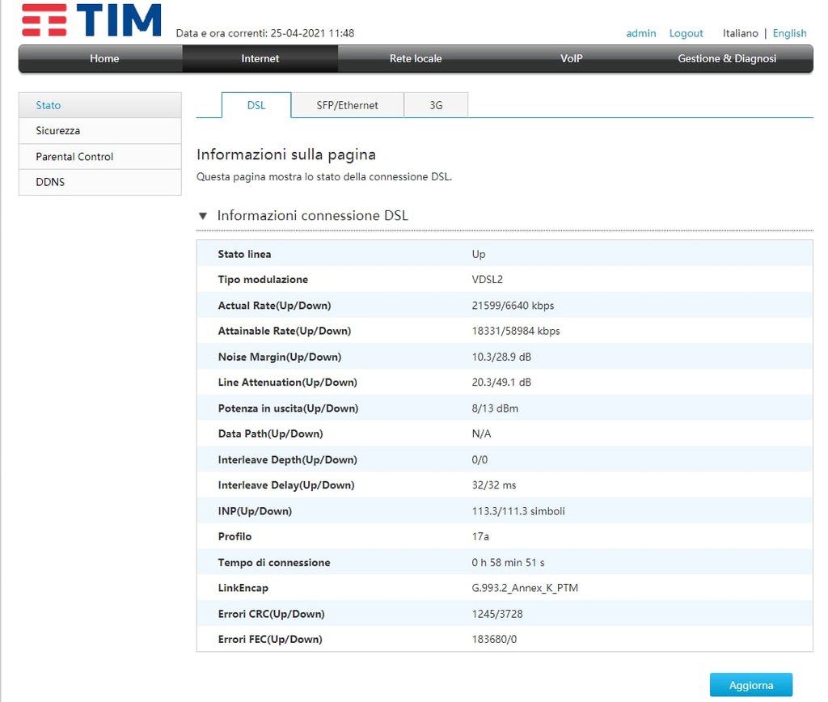Viewport: 828px width, 702px height.
Task: Switch to the 3G tab
Action: click(436, 105)
